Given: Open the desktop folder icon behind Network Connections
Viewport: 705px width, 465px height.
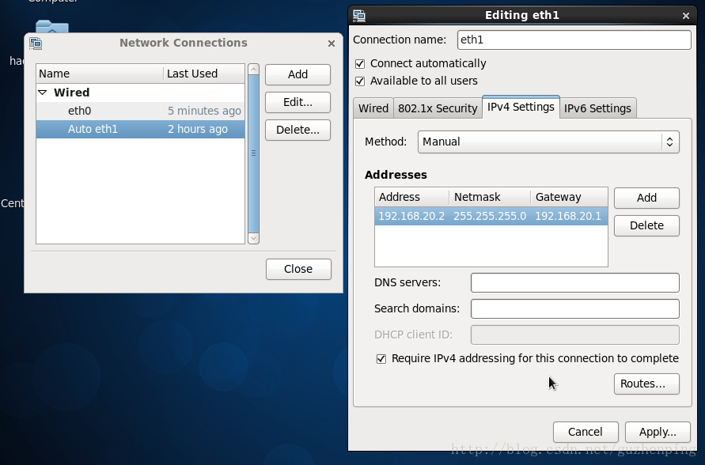Looking at the screenshot, I should pyautogui.click(x=52, y=26).
